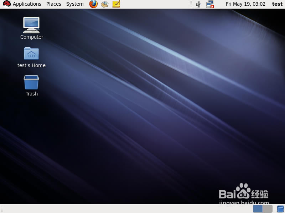Open the Applications menu
285x213 pixels.
[27, 4]
